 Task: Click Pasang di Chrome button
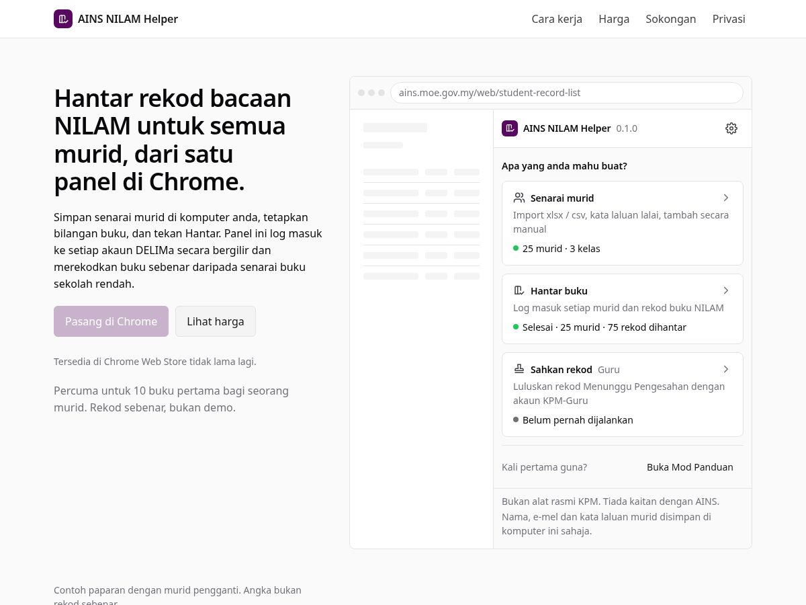point(111,321)
